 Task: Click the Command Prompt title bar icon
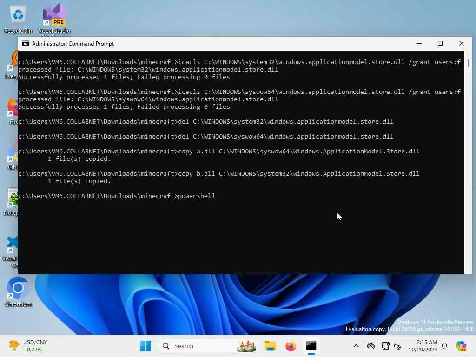click(x=26, y=44)
